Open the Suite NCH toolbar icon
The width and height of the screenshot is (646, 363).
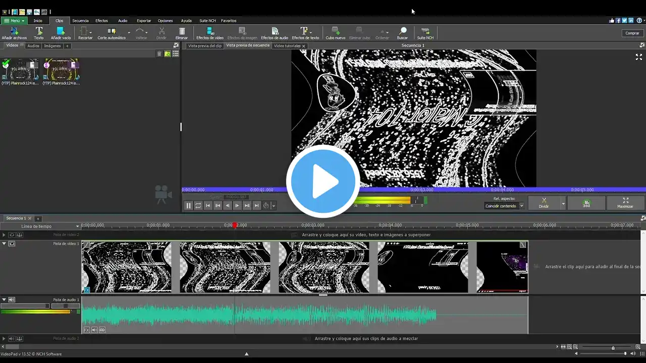(425, 33)
